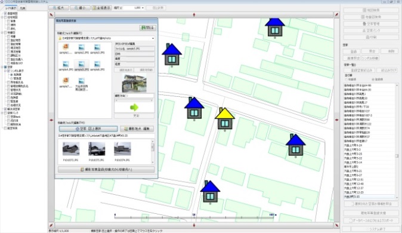Toggle the 解決済空家 layer checkbox

[x=5, y=109]
